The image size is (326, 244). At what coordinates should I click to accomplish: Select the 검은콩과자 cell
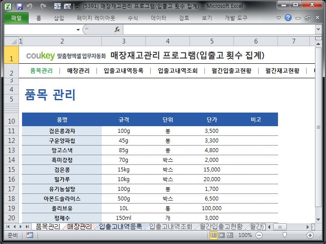tap(62, 131)
